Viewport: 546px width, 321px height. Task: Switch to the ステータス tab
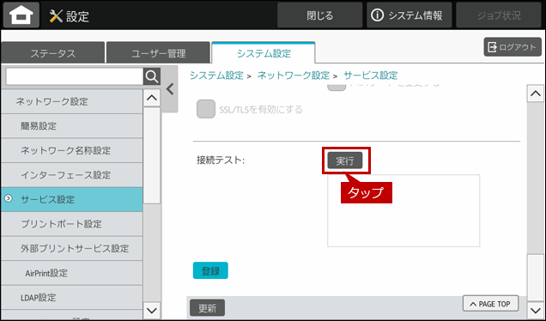[53, 53]
